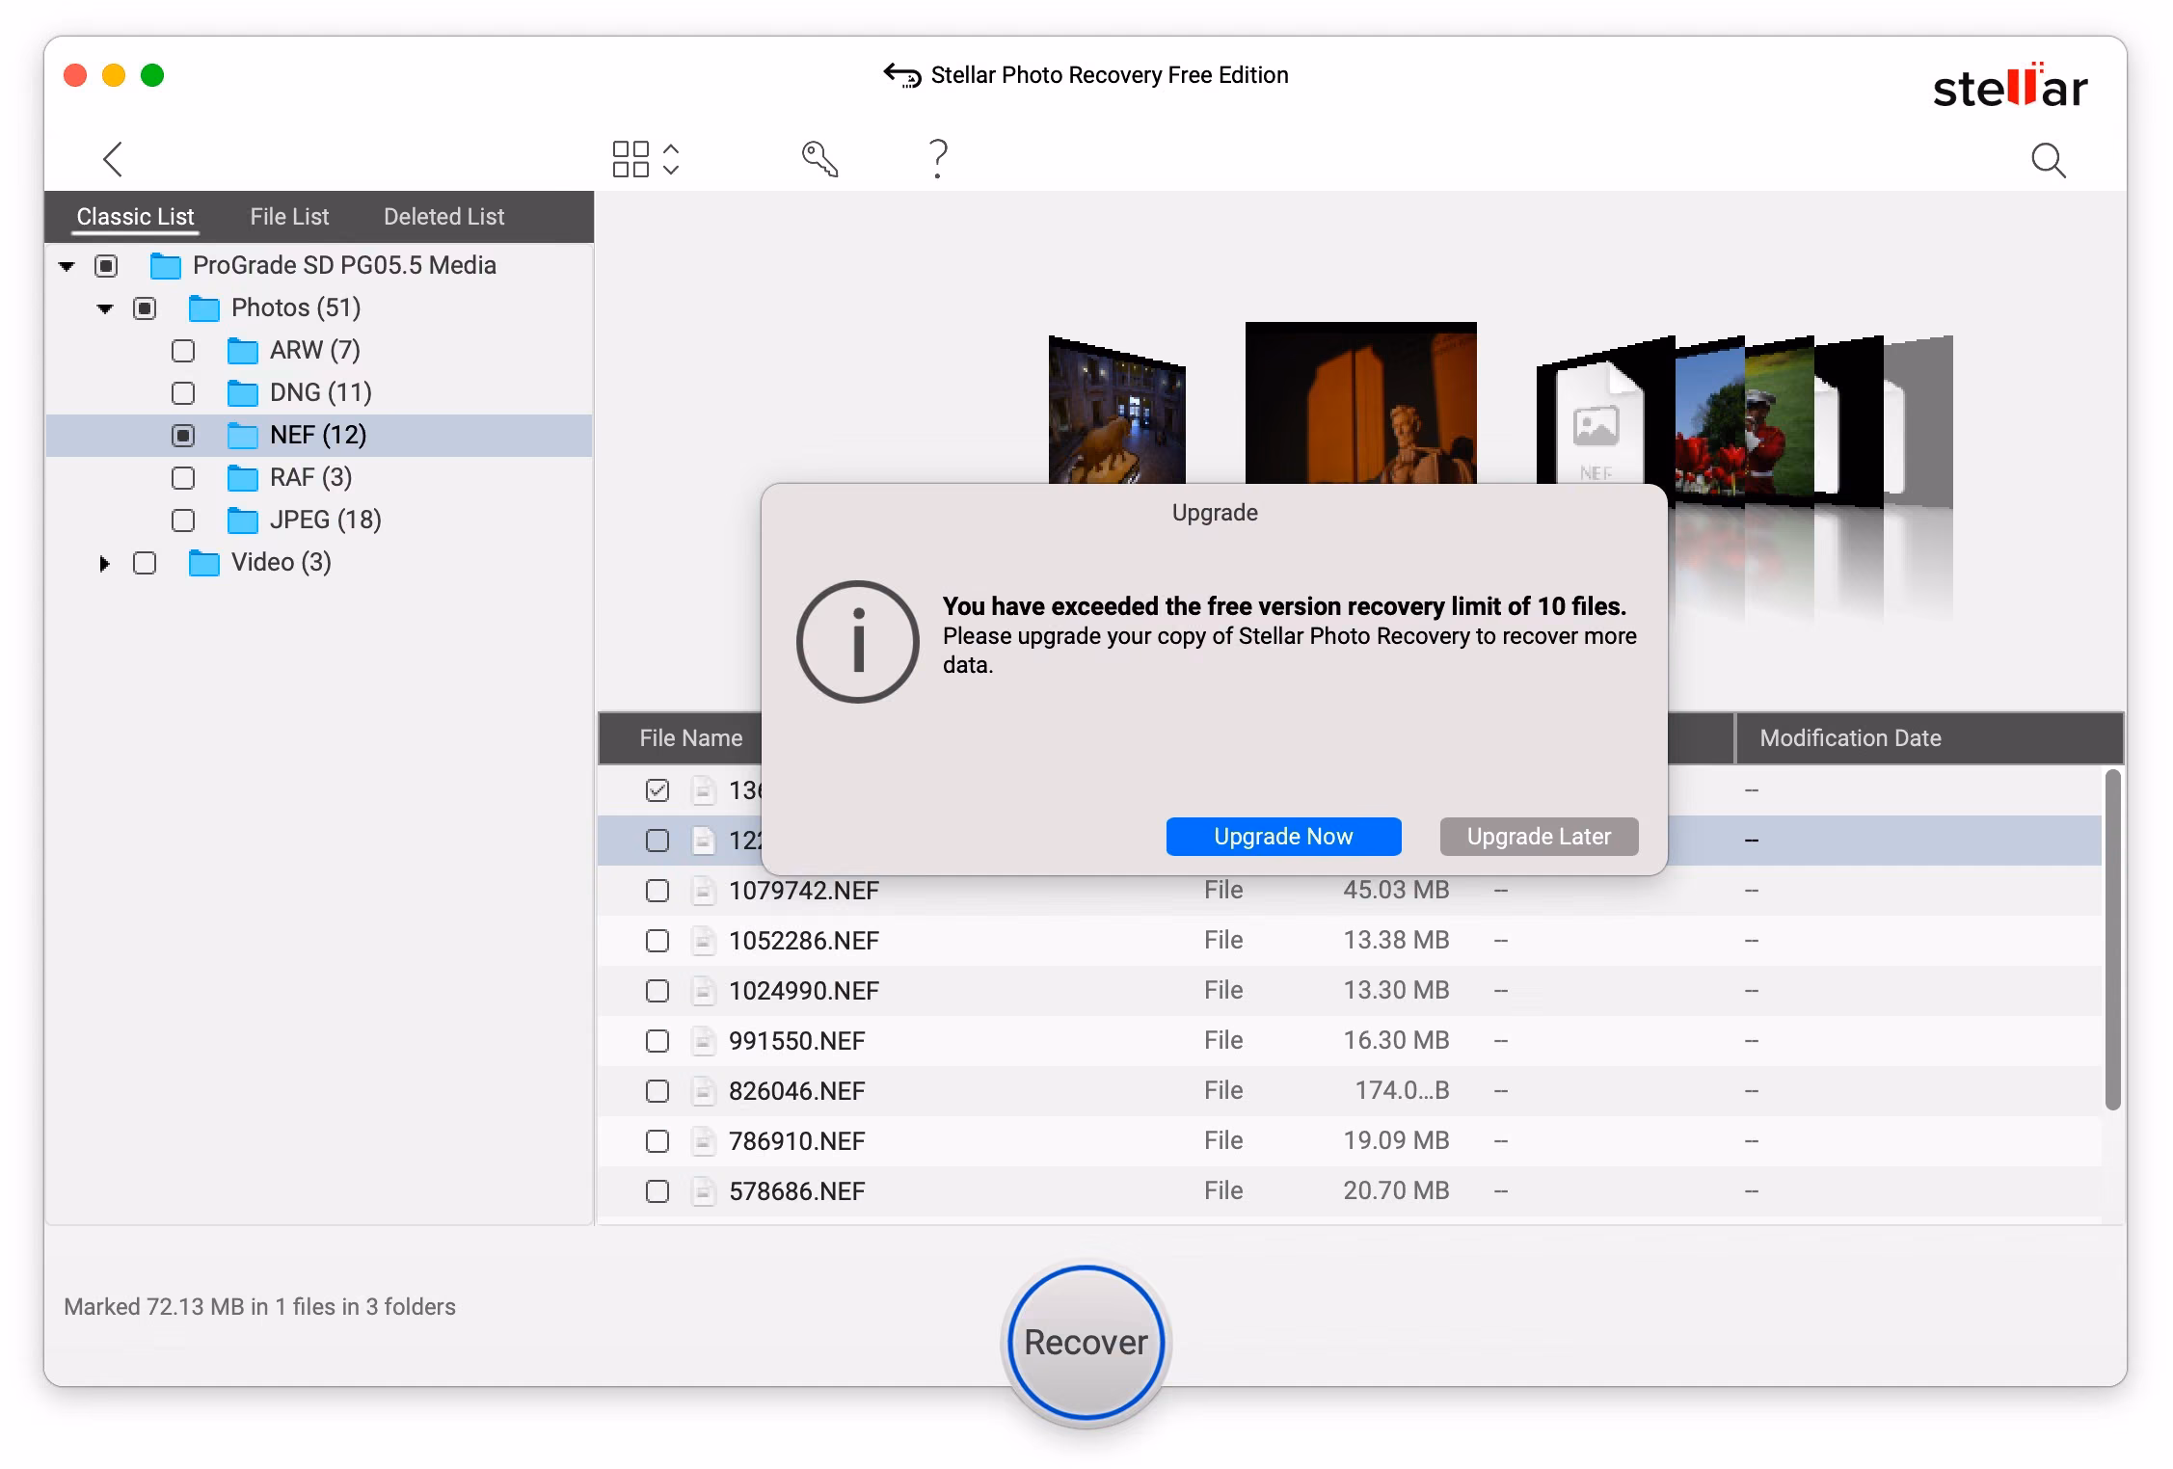Click the file icon for 1079742.NEF

(x=704, y=891)
